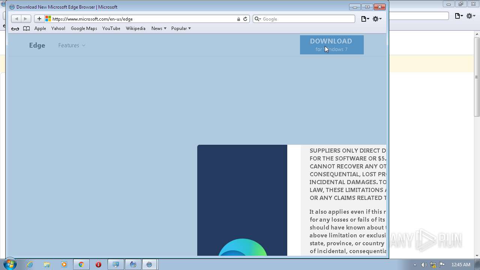
Task: Open the Action Center flag icon in the tray
Action: 442,265
